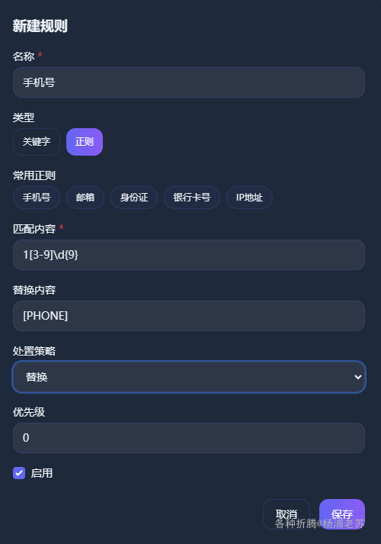Click the 匹配内容 field label

(34, 229)
